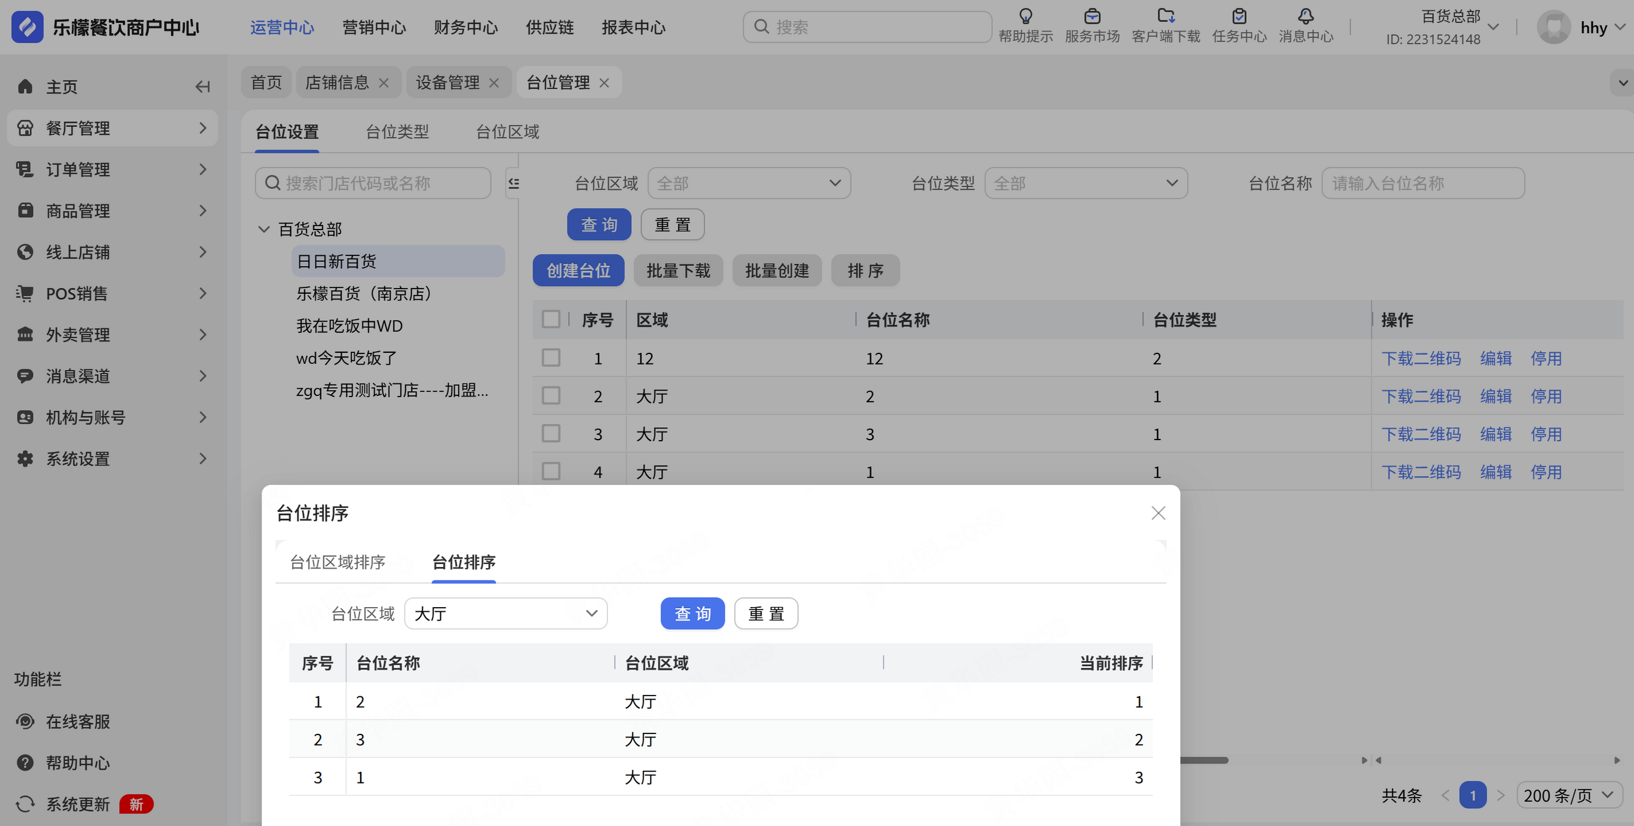Open the 台位类型 filter dropdown

1086,183
